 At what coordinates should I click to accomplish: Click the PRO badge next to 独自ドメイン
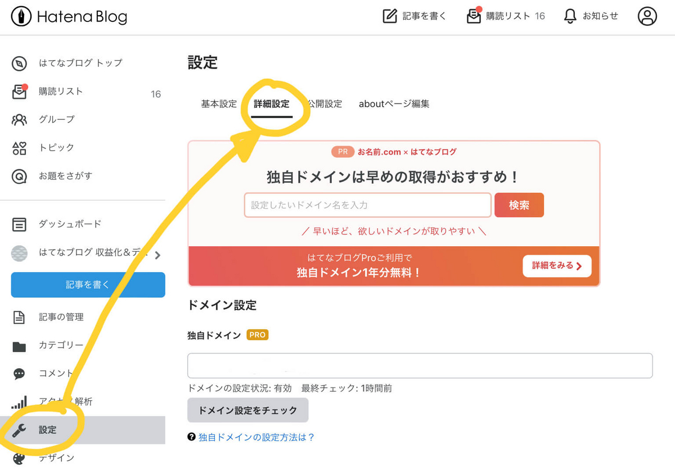pos(257,335)
